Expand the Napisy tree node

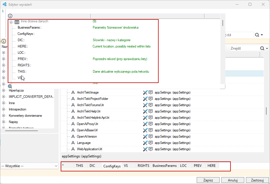(x=3, y=122)
